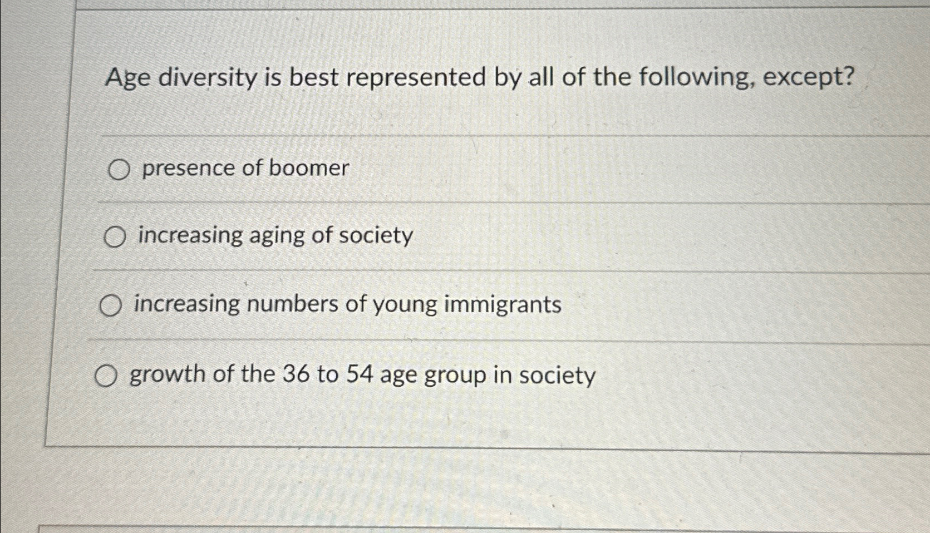Click the 'presence of boomer' answer text
The height and width of the screenshot is (533, 930).
[x=245, y=168]
